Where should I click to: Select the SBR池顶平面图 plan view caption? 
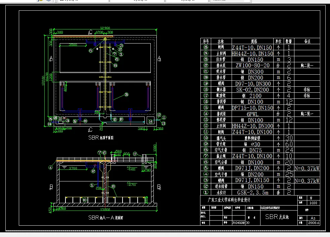tap(101, 138)
